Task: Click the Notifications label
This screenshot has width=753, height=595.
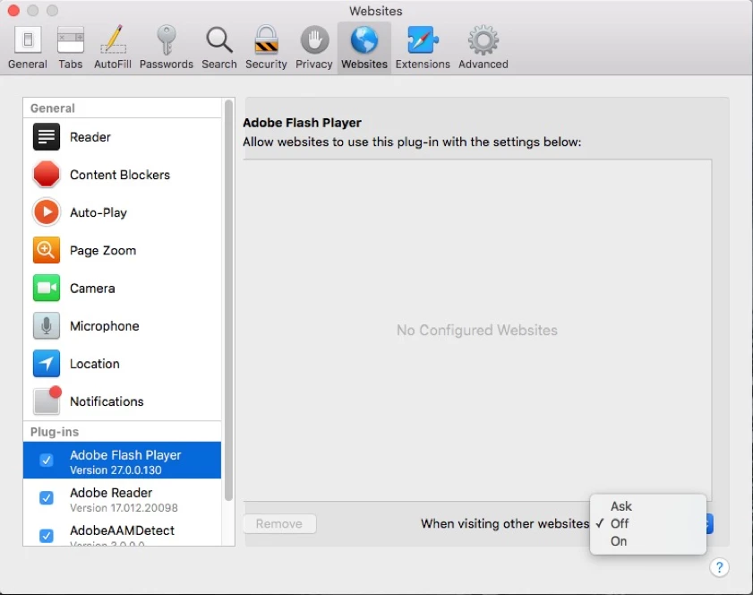Action: 107,401
